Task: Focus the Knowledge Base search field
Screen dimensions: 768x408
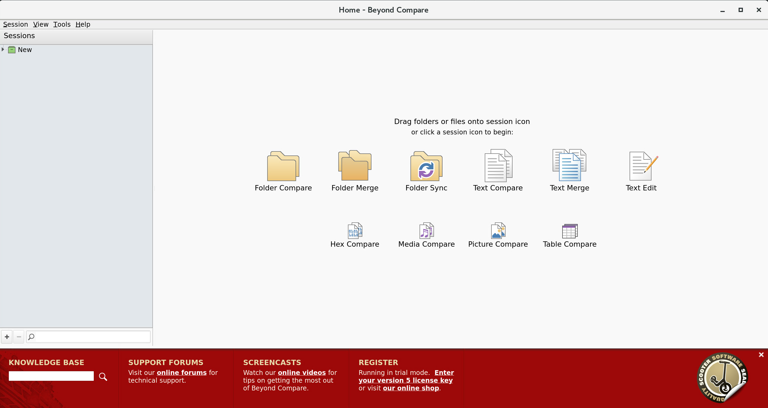Action: [x=51, y=376]
